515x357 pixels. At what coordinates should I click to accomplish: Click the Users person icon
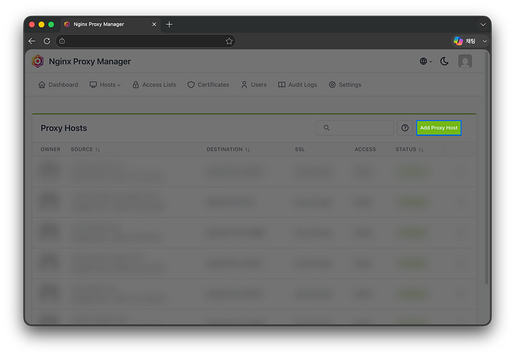click(x=244, y=84)
